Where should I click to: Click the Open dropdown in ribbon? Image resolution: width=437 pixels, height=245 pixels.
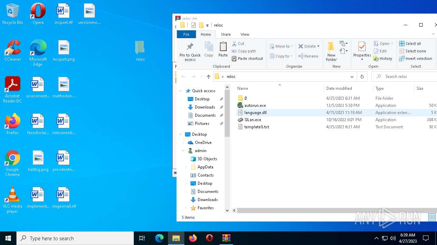pyautogui.click(x=383, y=44)
